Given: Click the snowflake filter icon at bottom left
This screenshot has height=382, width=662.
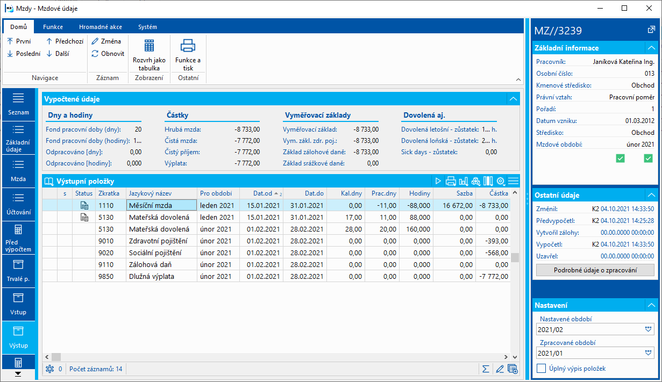Looking at the screenshot, I should tap(50, 369).
